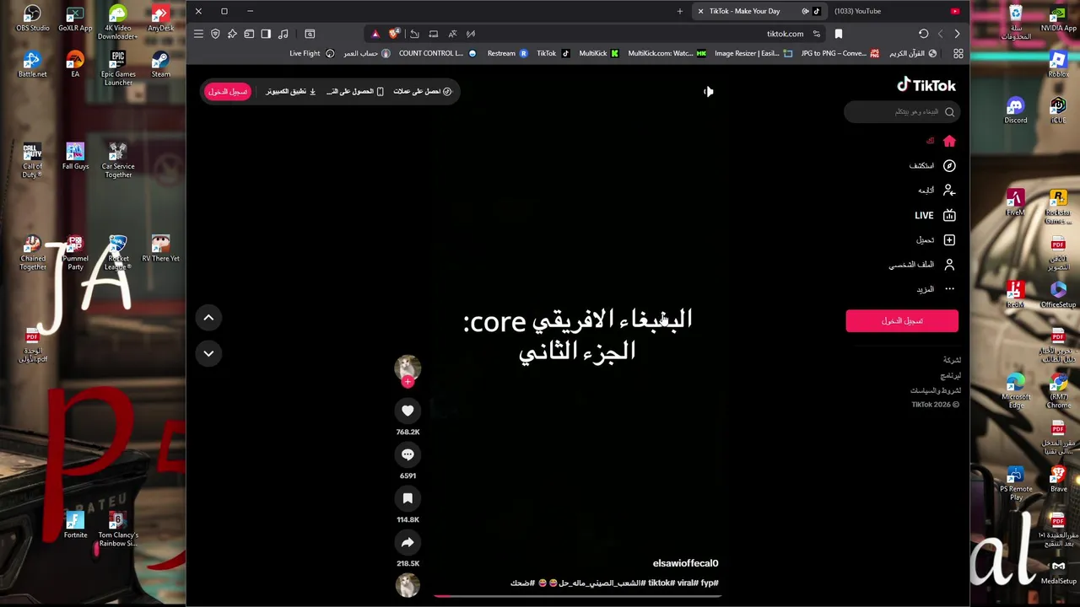Viewport: 1080px width, 607px height.
Task: Click the red sidebar login button
Action: [x=902, y=320]
